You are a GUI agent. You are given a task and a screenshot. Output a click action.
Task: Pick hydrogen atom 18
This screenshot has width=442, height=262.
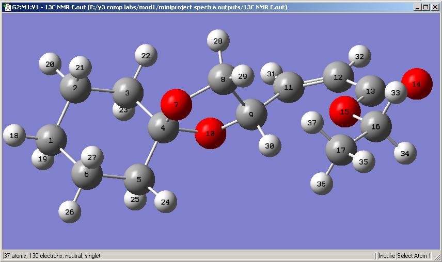coord(14,136)
